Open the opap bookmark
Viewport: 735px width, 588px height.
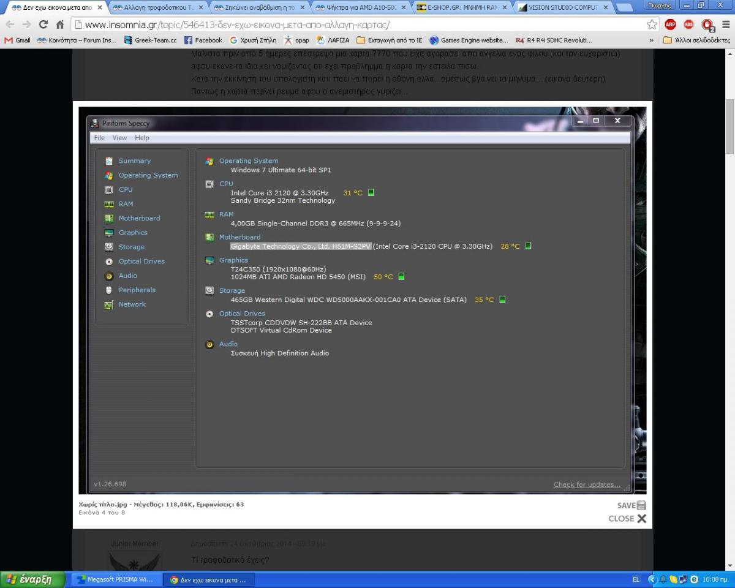coord(296,40)
